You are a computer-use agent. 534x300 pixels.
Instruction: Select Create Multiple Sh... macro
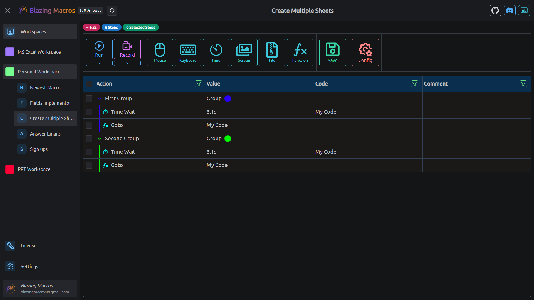(x=45, y=118)
